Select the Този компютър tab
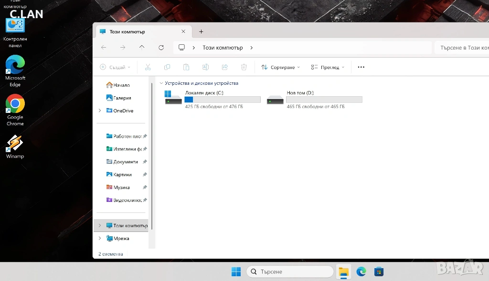489x281 pixels. 138,31
